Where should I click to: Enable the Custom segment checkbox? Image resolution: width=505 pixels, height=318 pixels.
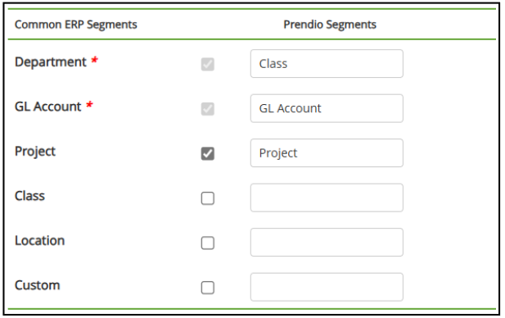(208, 288)
